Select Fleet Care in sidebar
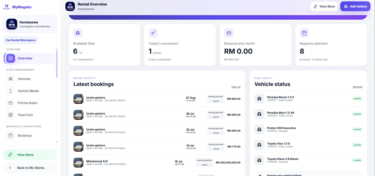The height and width of the screenshot is (176, 375). (x=29, y=115)
